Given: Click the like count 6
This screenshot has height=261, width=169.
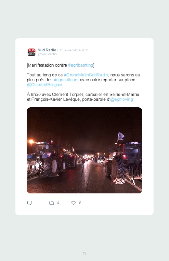Looking at the screenshot, I should (80, 203).
